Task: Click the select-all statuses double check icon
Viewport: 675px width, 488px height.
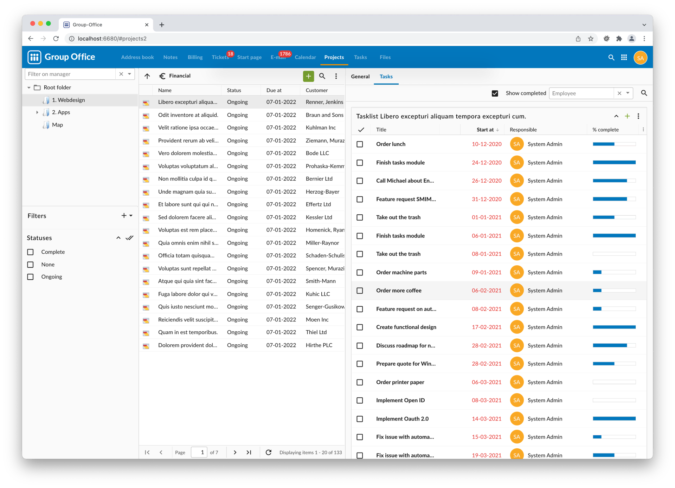Action: (130, 238)
